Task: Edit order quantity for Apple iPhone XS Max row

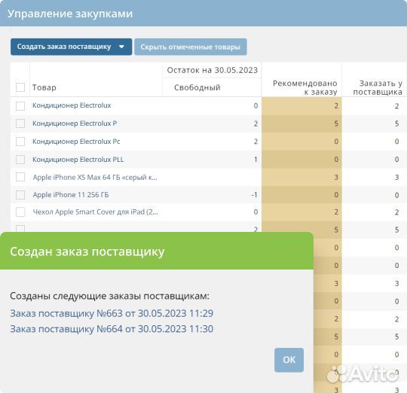Action: tap(396, 178)
